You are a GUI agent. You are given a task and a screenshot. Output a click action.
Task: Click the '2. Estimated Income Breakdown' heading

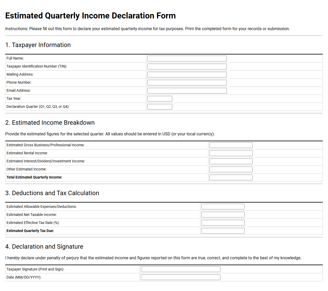(x=50, y=123)
